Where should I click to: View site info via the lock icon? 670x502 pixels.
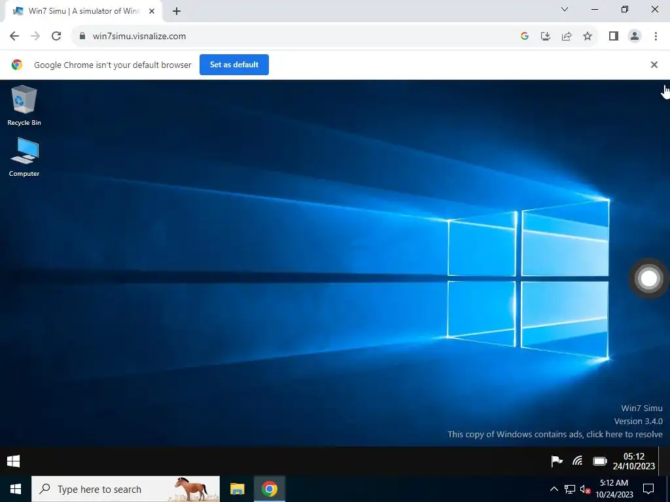coord(82,36)
